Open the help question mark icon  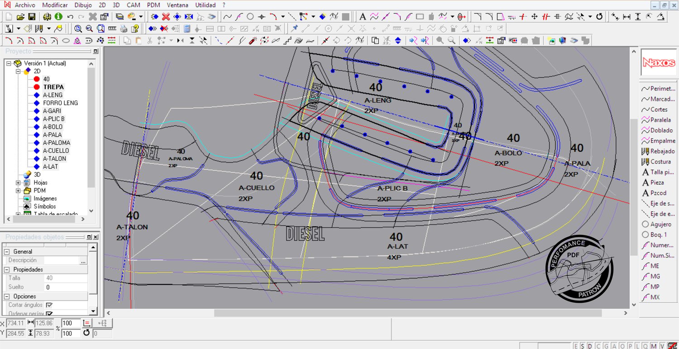135,28
